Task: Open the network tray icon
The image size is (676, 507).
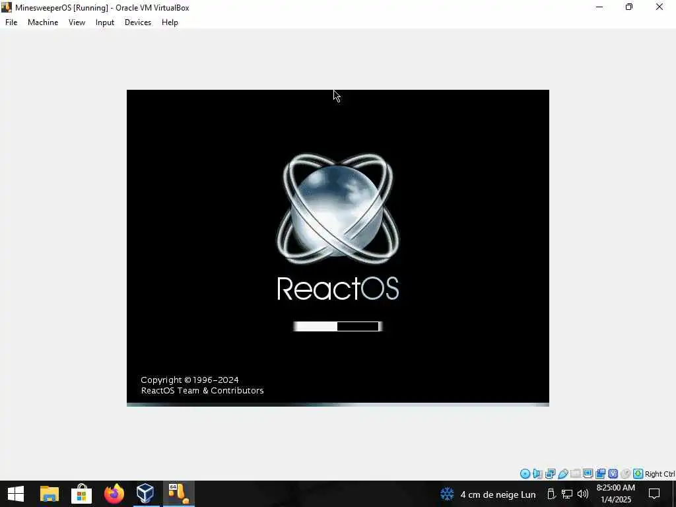Action: (x=567, y=494)
